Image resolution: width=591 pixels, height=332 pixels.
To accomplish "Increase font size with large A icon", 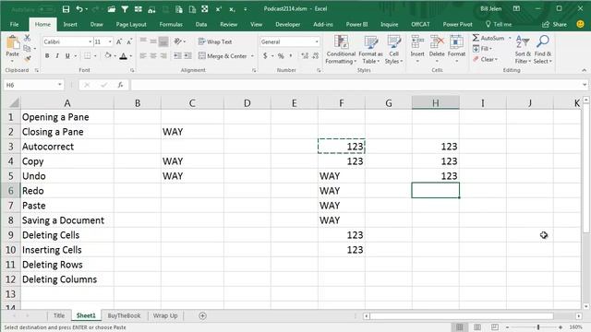I will point(119,41).
